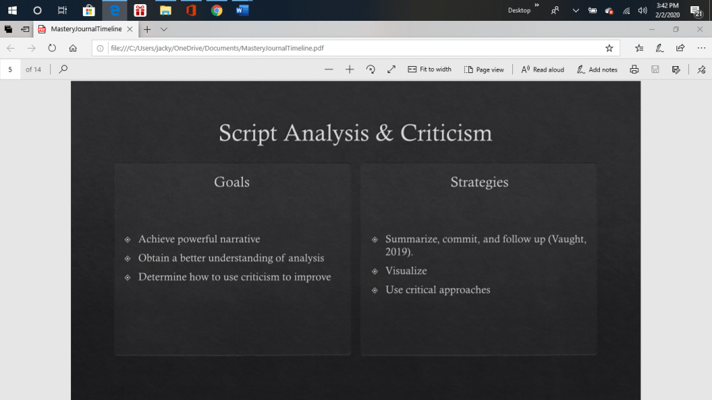Viewport: 712px width, 400px height.
Task: Open the Favorites hub icon
Action: pos(639,48)
